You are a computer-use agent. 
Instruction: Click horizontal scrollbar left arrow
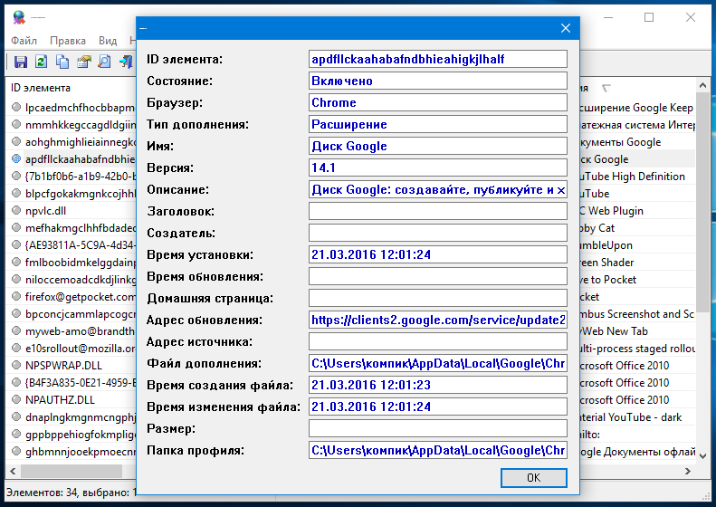pyautogui.click(x=13, y=471)
